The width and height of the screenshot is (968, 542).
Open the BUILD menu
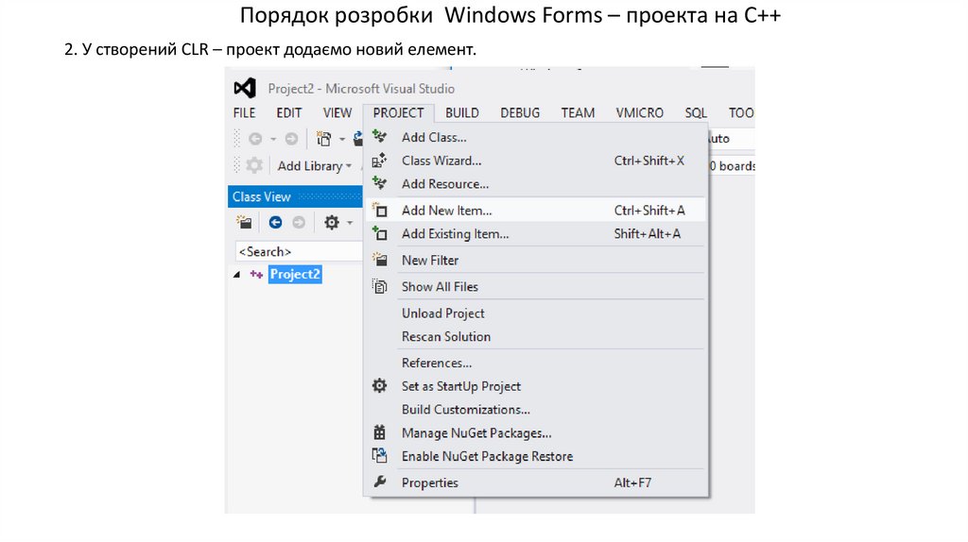click(462, 113)
